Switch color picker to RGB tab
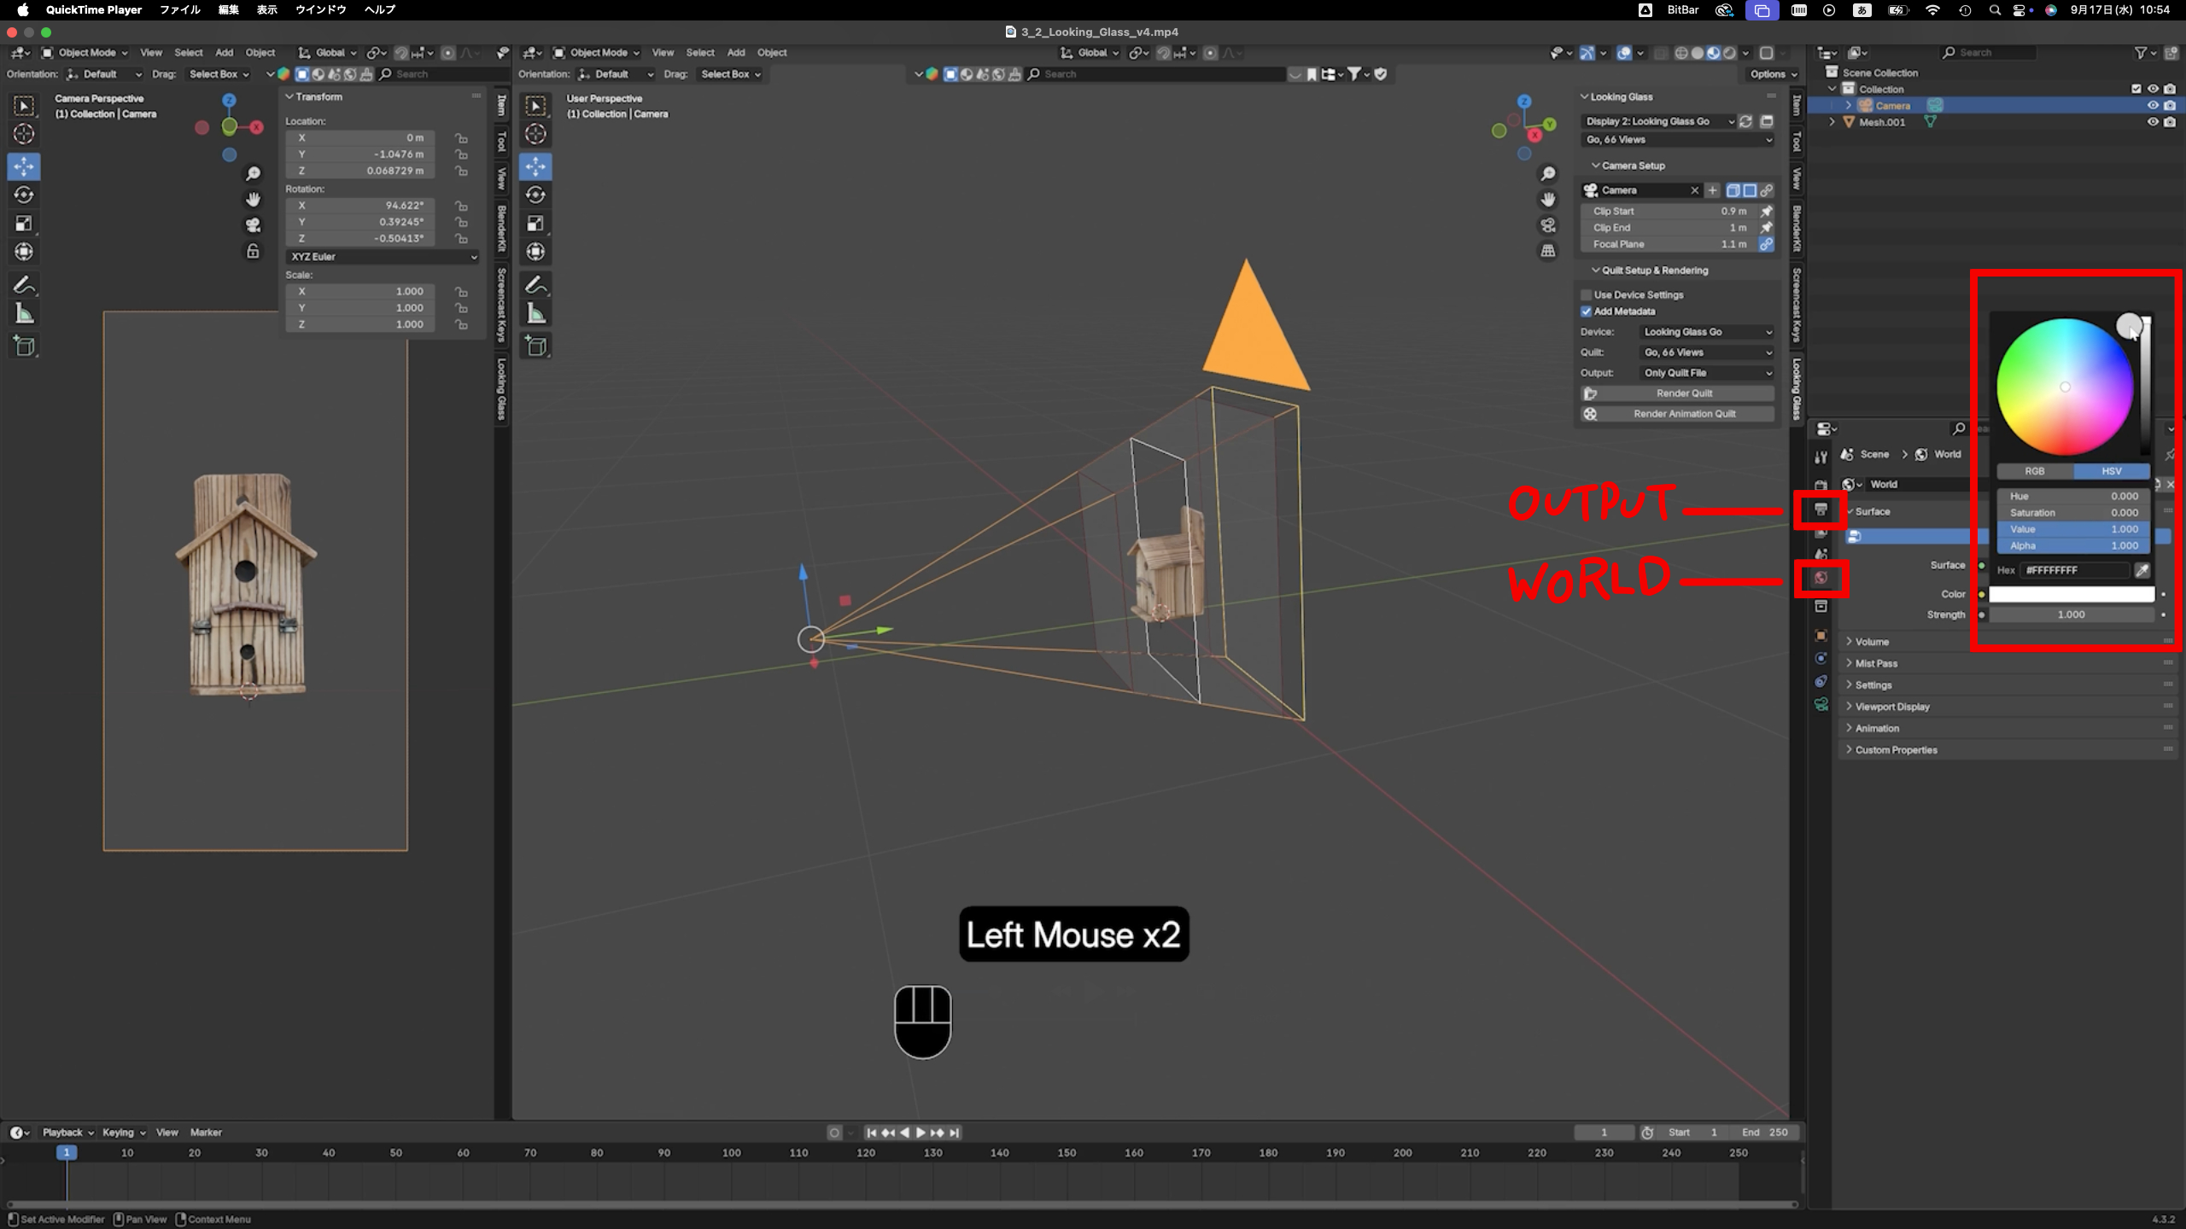 coord(2034,471)
